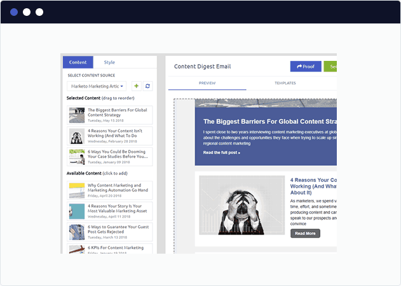The image size is (401, 286).
Task: Open the Marketo Marketing Artic dropdown
Action: point(97,86)
